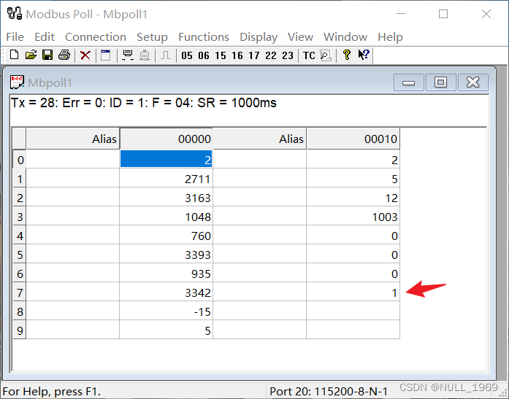509x399 pixels.
Task: Open the View menu
Action: [300, 37]
